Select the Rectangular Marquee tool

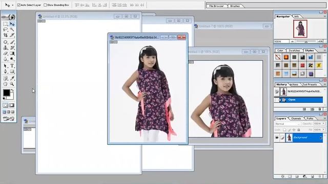pyautogui.click(x=6, y=24)
